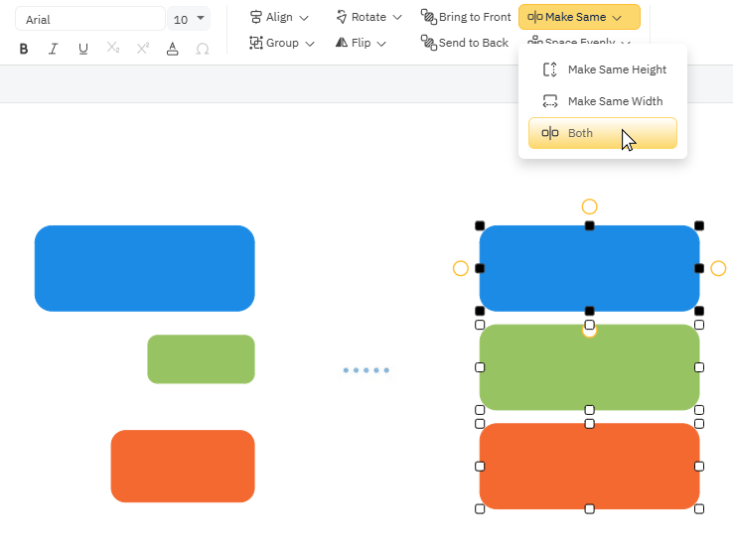This screenshot has width=733, height=556.
Task: Open font size dropdown arrow
Action: click(x=202, y=18)
